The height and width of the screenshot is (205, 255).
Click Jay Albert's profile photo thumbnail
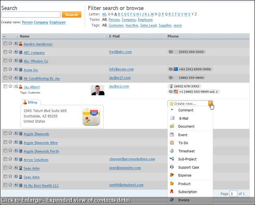(98, 90)
